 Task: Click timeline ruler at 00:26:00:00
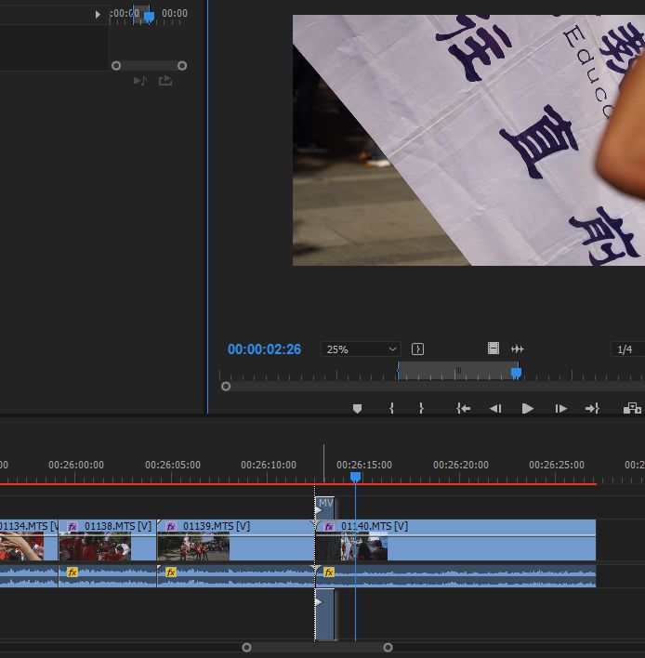pos(75,465)
